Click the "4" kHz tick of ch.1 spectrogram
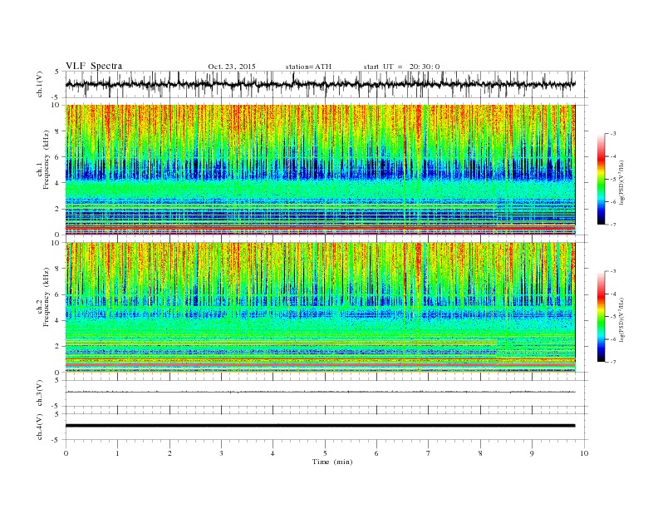This screenshot has height=509, width=658. [x=58, y=183]
